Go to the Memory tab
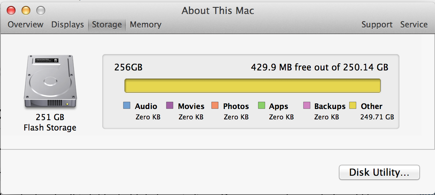Image resolution: width=435 pixels, height=195 pixels. [146, 25]
